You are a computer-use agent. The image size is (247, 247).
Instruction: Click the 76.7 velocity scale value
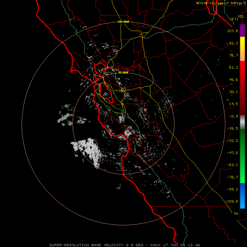click(x=234, y=55)
